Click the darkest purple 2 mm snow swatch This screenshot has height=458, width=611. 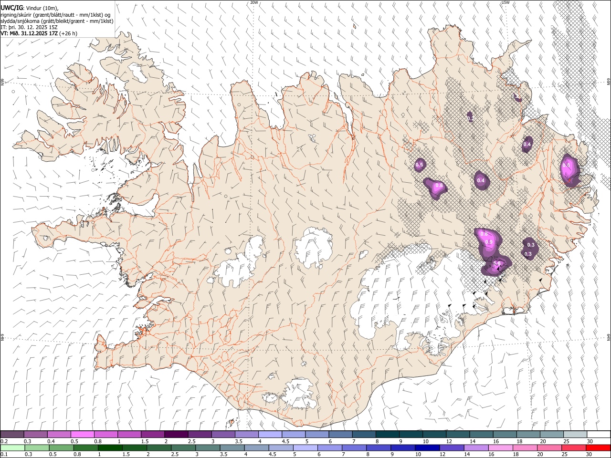[x=176, y=435]
